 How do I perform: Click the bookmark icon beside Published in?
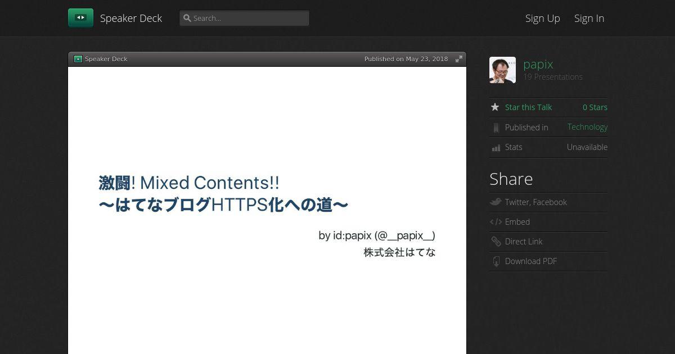(x=496, y=128)
